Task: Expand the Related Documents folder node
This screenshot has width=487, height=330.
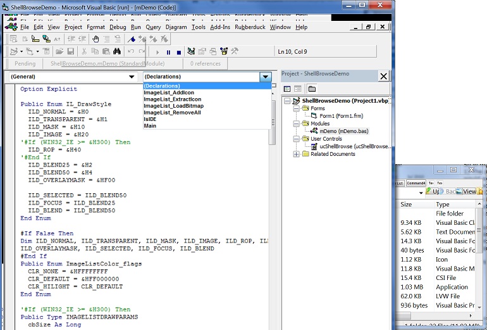Action: coord(296,154)
